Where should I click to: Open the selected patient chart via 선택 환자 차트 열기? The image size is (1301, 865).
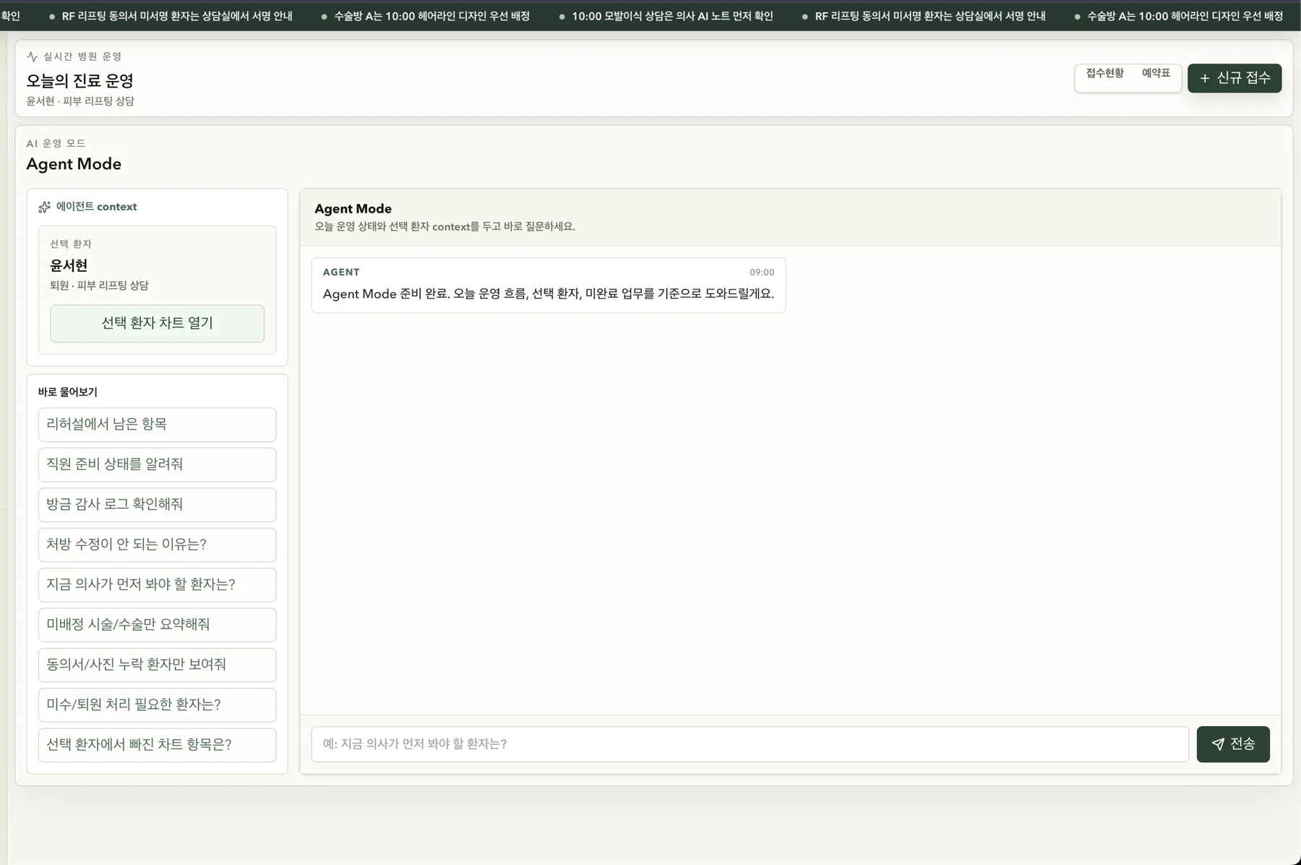pyautogui.click(x=157, y=323)
